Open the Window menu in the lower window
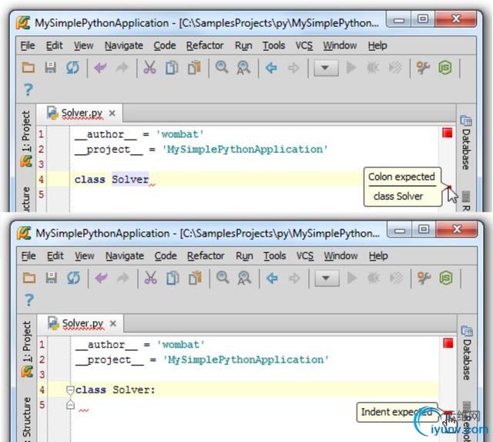Screen dimensions: 493x442 pos(340,256)
